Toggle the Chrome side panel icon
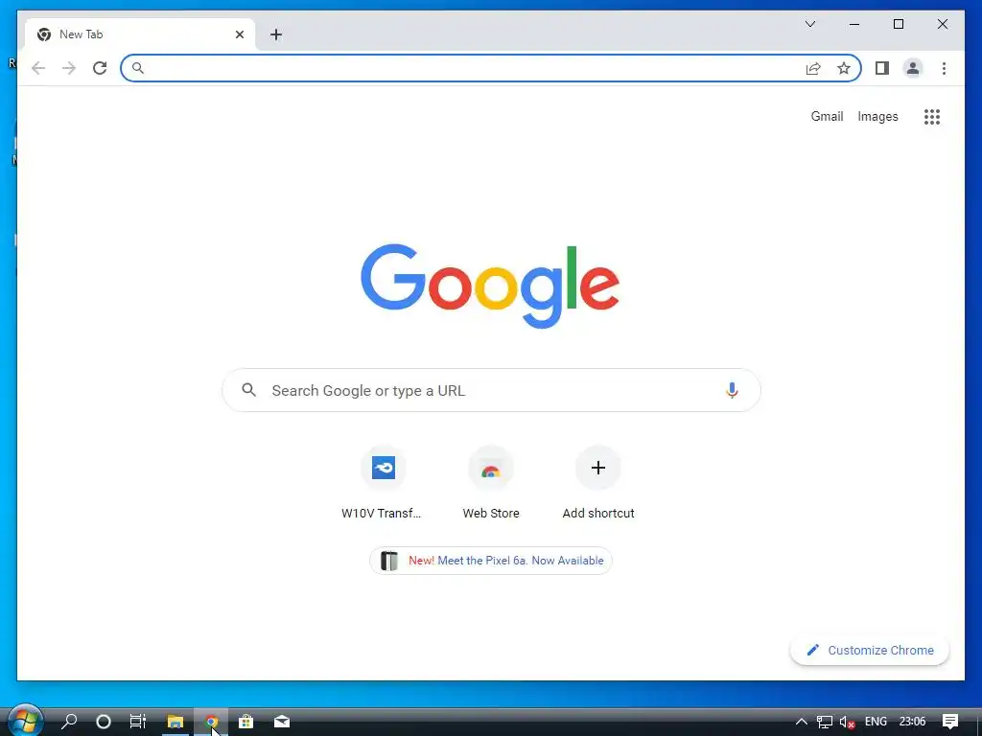The height and width of the screenshot is (736, 982). coord(882,68)
